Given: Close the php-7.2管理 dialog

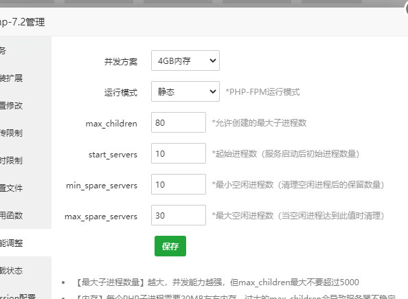Looking at the screenshot, I should coord(407,9).
